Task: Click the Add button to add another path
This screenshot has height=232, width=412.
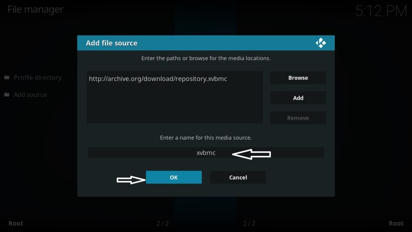Action: click(298, 97)
